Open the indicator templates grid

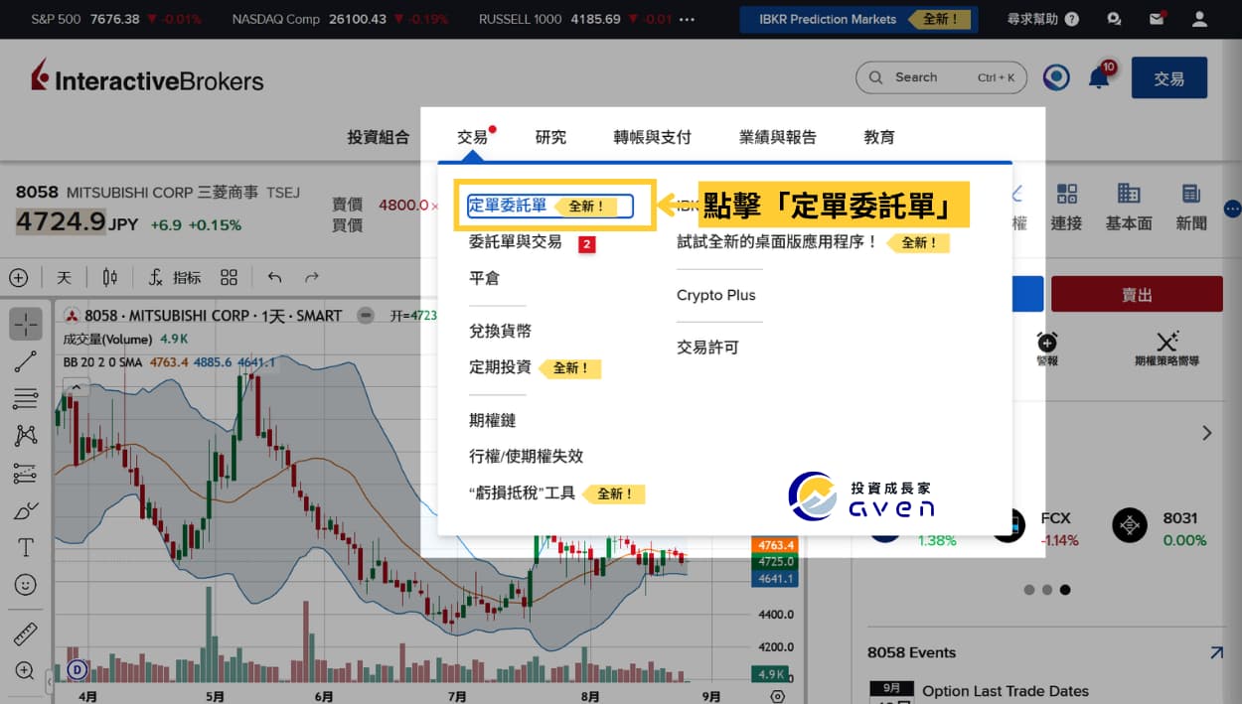(x=229, y=278)
